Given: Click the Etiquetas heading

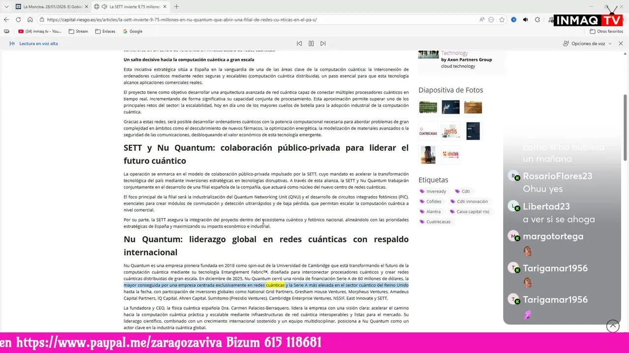Looking at the screenshot, I should (x=433, y=180).
